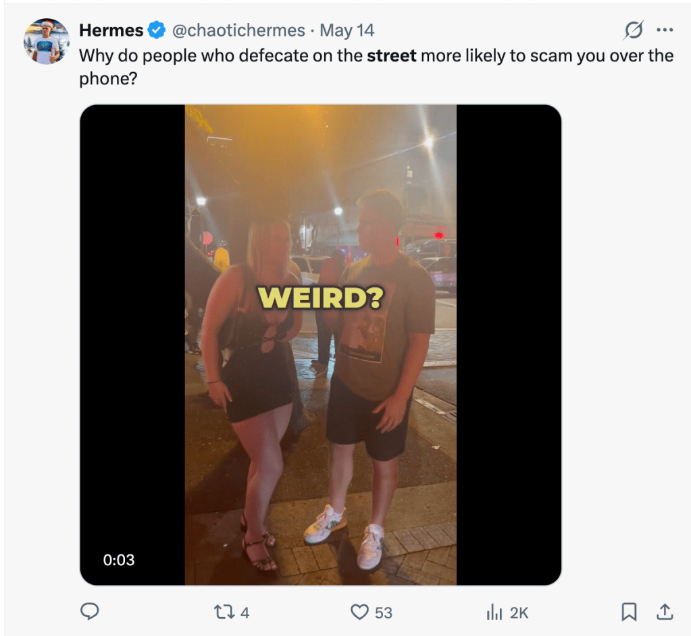Image resolution: width=691 pixels, height=636 pixels.
Task: Click the bold word street in tweet
Action: coord(392,55)
